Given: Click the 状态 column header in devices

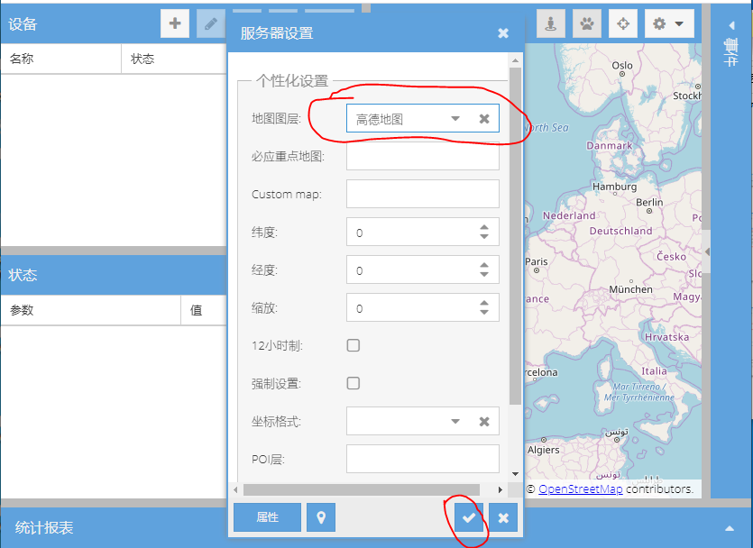Looking at the screenshot, I should pos(171,59).
